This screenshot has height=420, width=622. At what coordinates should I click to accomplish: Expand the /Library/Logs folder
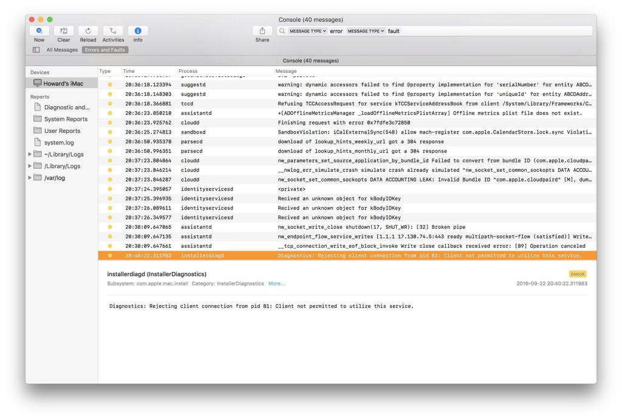tap(30, 166)
